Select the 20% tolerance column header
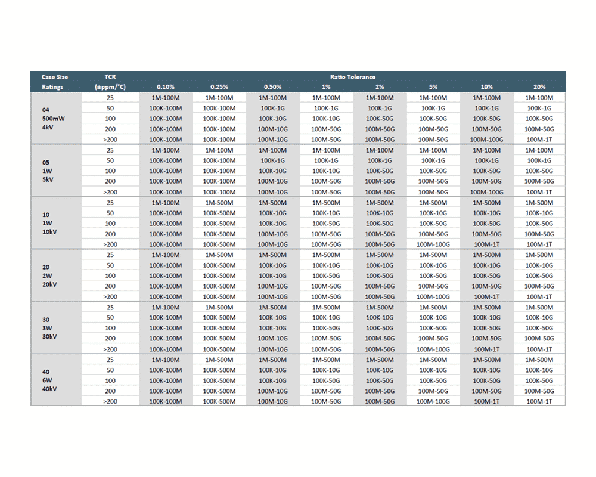 tap(539, 87)
